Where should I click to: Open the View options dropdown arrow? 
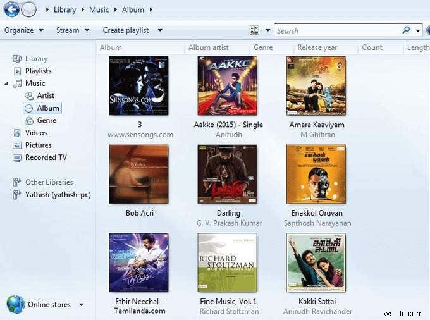tap(268, 30)
